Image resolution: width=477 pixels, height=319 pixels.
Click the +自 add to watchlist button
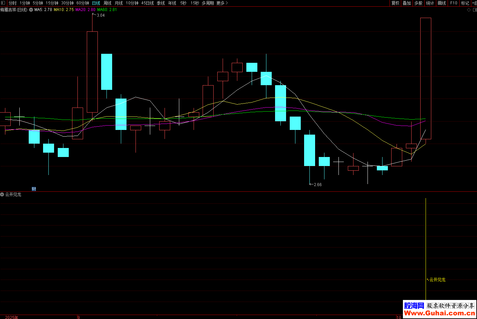click(474, 3)
